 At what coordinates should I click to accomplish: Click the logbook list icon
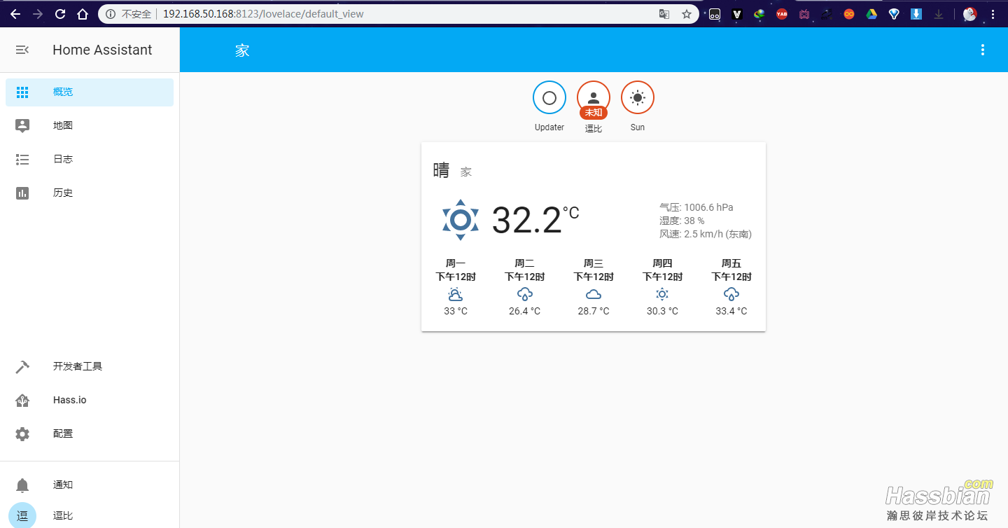click(x=22, y=160)
